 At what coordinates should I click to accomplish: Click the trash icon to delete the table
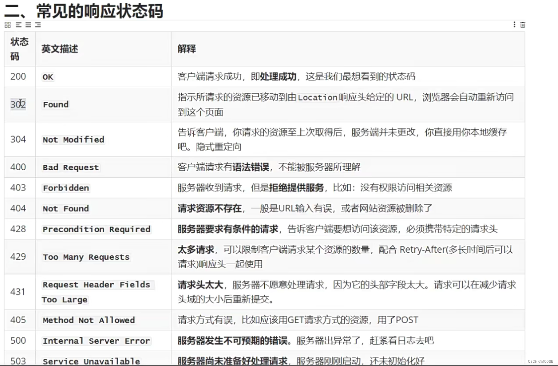(x=523, y=25)
